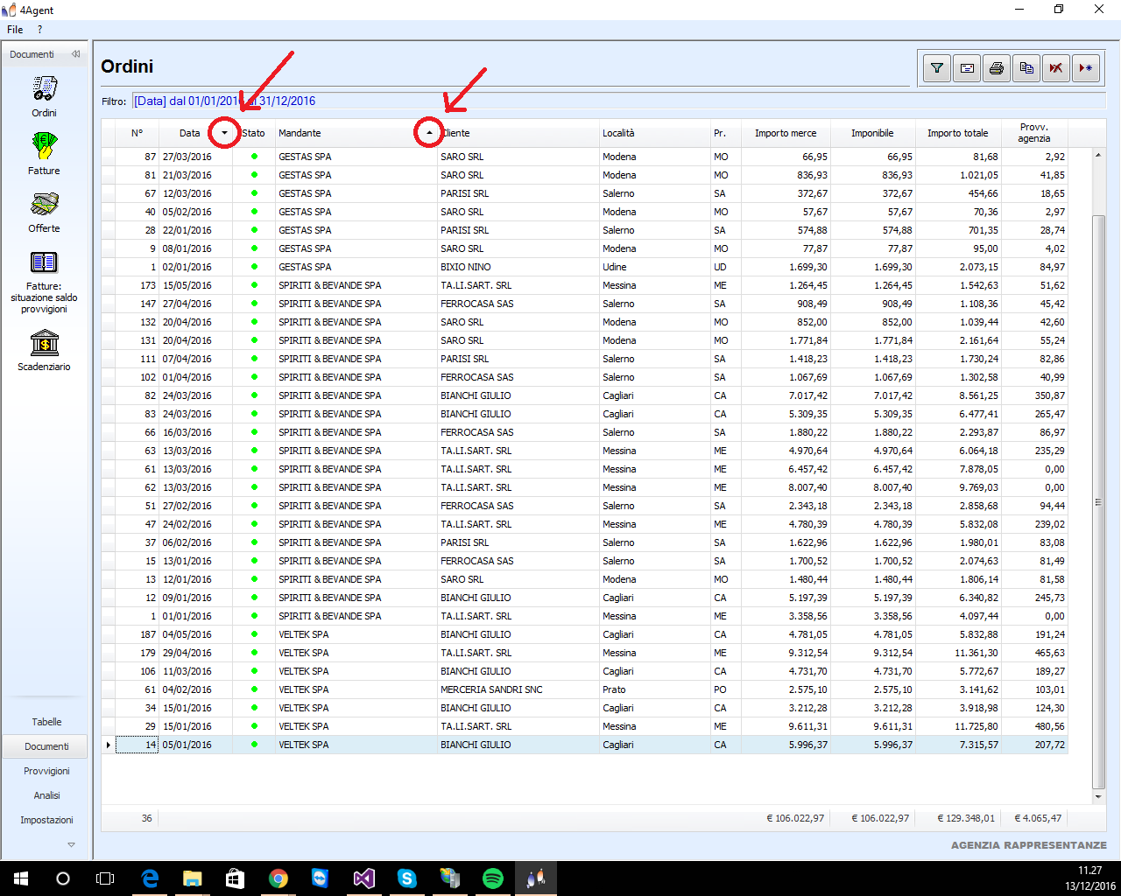
Task: Click the row selector of order 14
Action: tap(109, 745)
